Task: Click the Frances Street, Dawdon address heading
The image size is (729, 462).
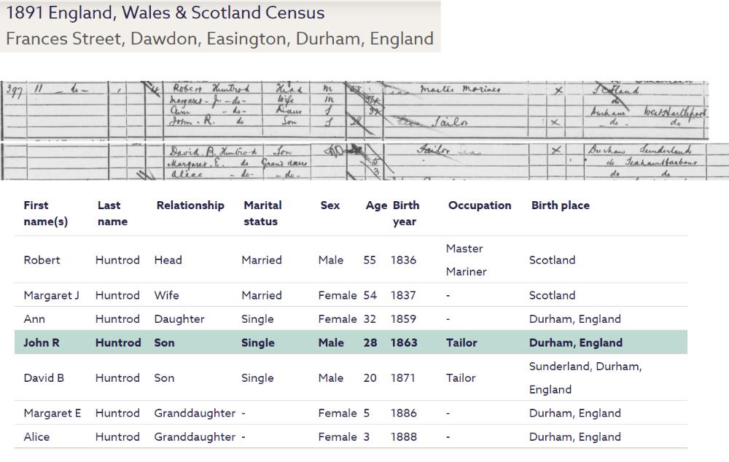Action: click(x=219, y=39)
